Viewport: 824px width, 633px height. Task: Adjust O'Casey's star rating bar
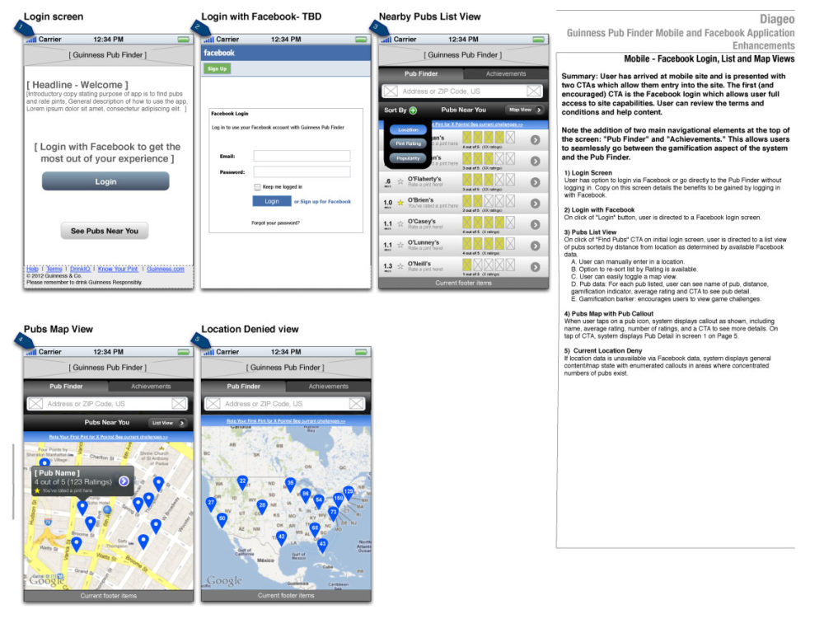[x=487, y=224]
